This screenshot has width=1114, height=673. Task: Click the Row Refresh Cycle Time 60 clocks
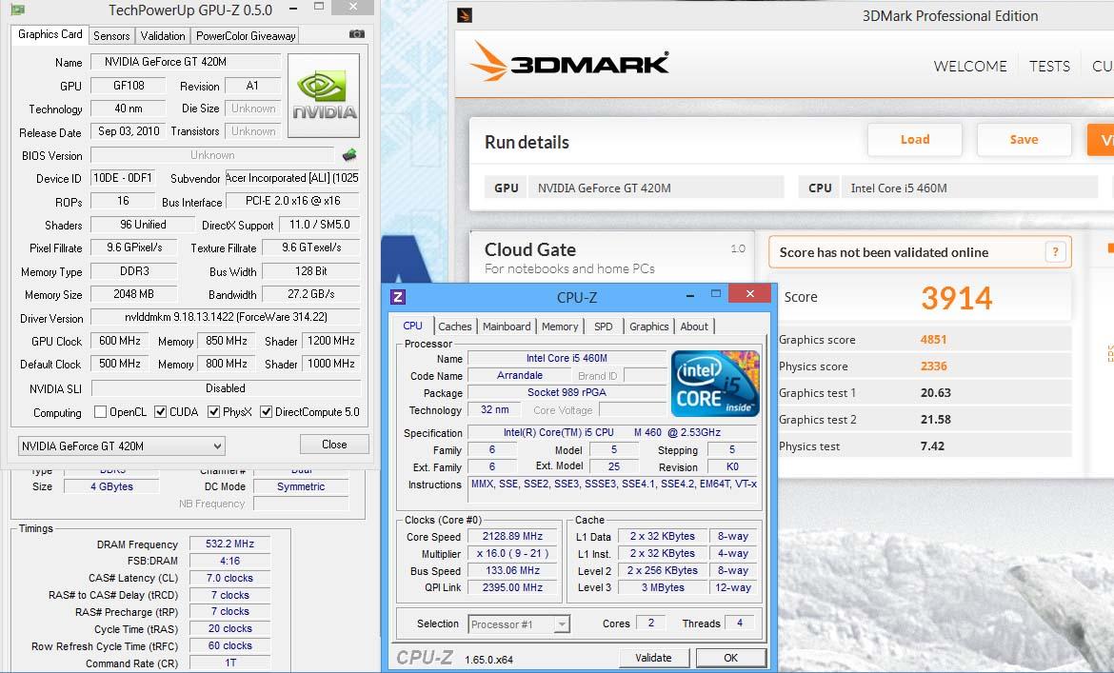click(229, 646)
